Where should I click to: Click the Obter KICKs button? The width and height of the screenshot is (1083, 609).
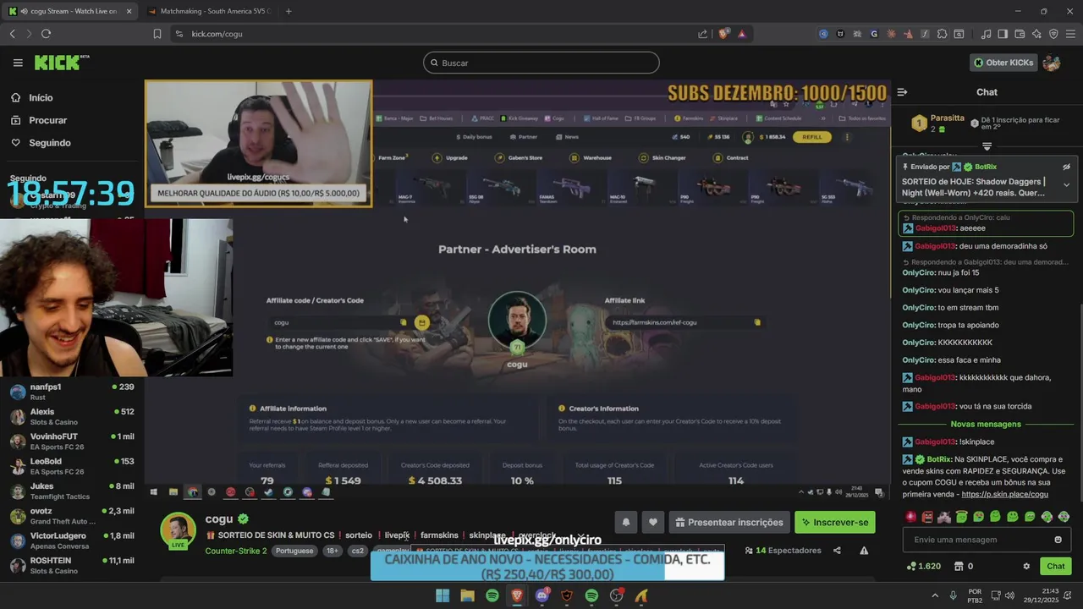pos(1003,63)
